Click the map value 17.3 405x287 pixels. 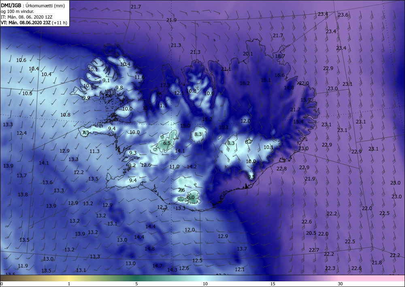(x=165, y=85)
